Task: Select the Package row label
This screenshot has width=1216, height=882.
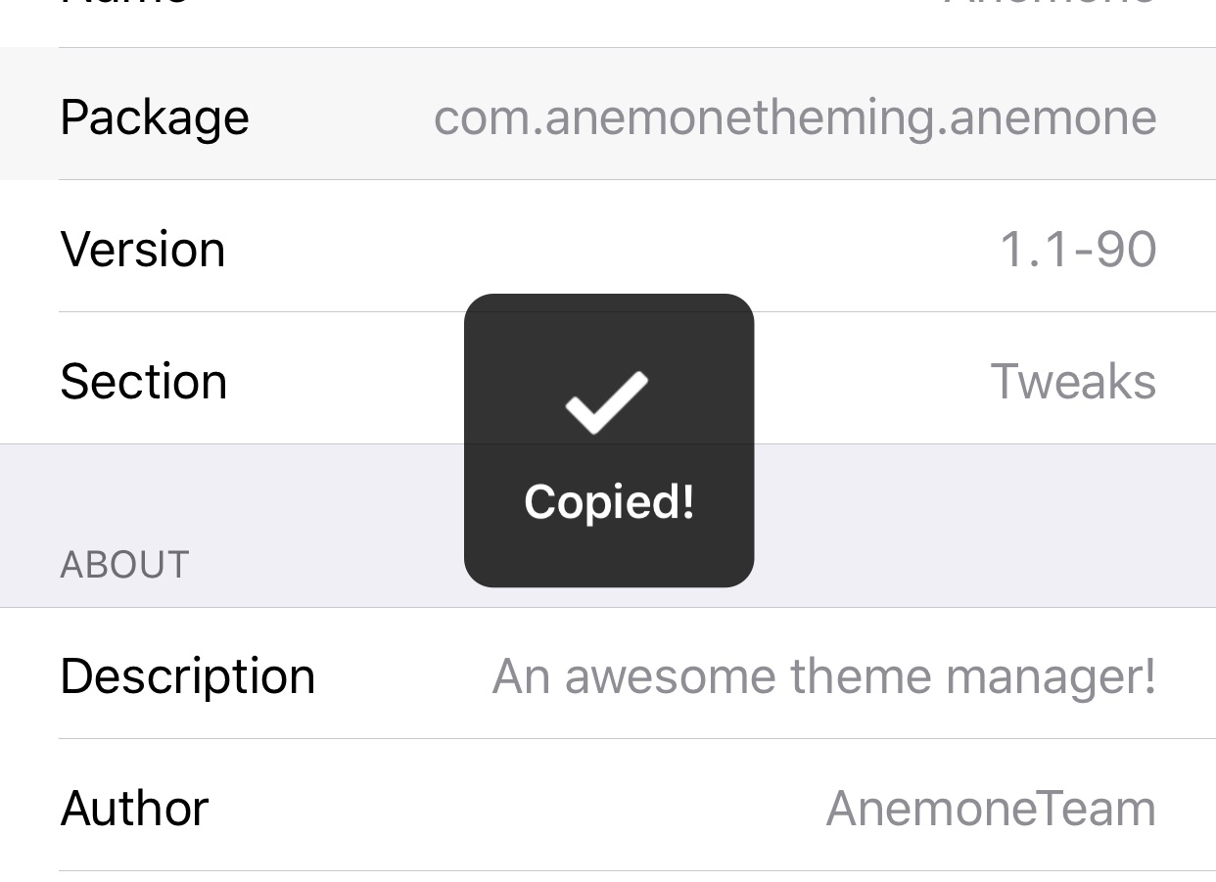Action: point(155,118)
